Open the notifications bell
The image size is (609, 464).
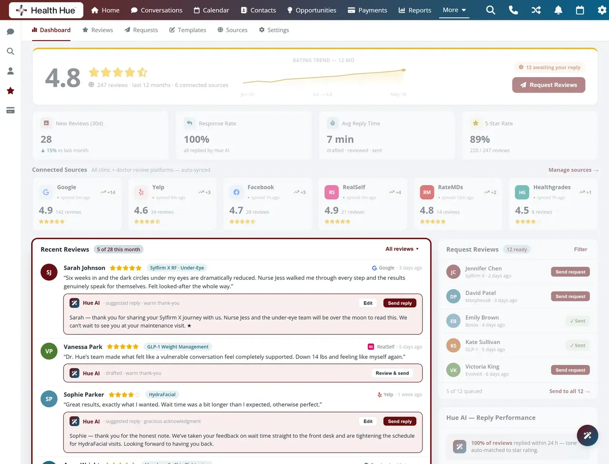tap(559, 10)
